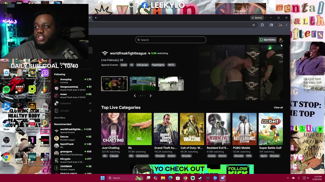Open ASIO4ALL v2 Instruction PDF icon
Image resolution: width=325 pixels, height=182 pixels.
[x=32, y=126]
